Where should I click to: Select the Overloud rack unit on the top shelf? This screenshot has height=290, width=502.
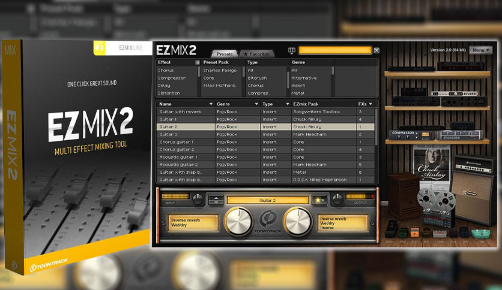(x=461, y=67)
